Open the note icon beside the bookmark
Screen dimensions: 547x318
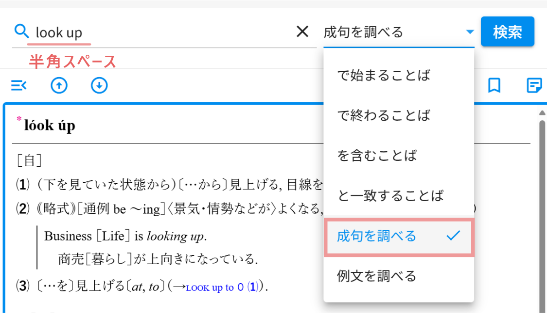pos(534,85)
